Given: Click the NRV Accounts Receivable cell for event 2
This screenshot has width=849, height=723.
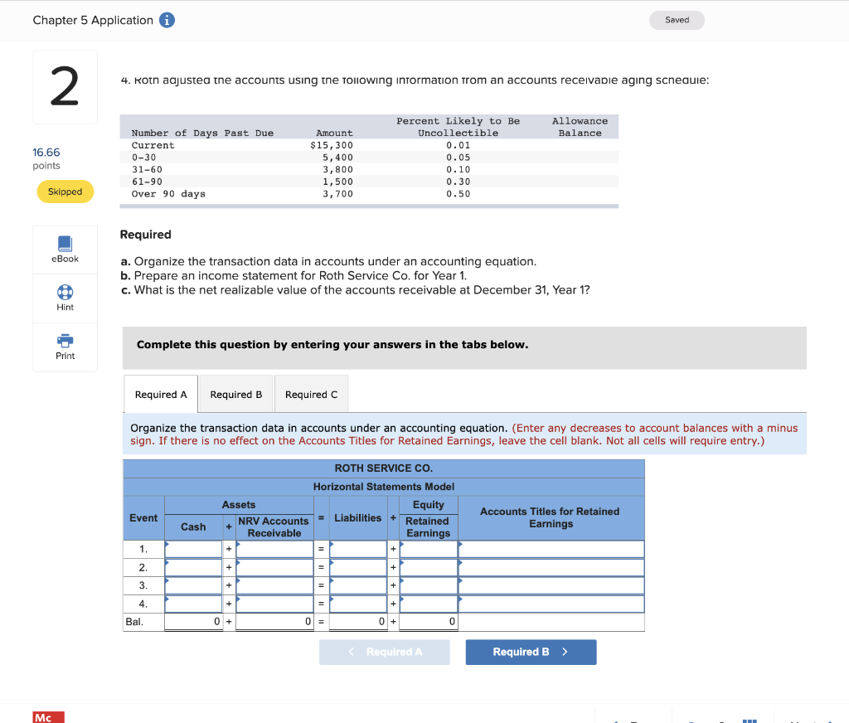Looking at the screenshot, I should pos(274,567).
